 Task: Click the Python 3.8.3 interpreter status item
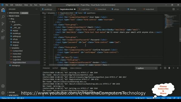coord(8,98)
